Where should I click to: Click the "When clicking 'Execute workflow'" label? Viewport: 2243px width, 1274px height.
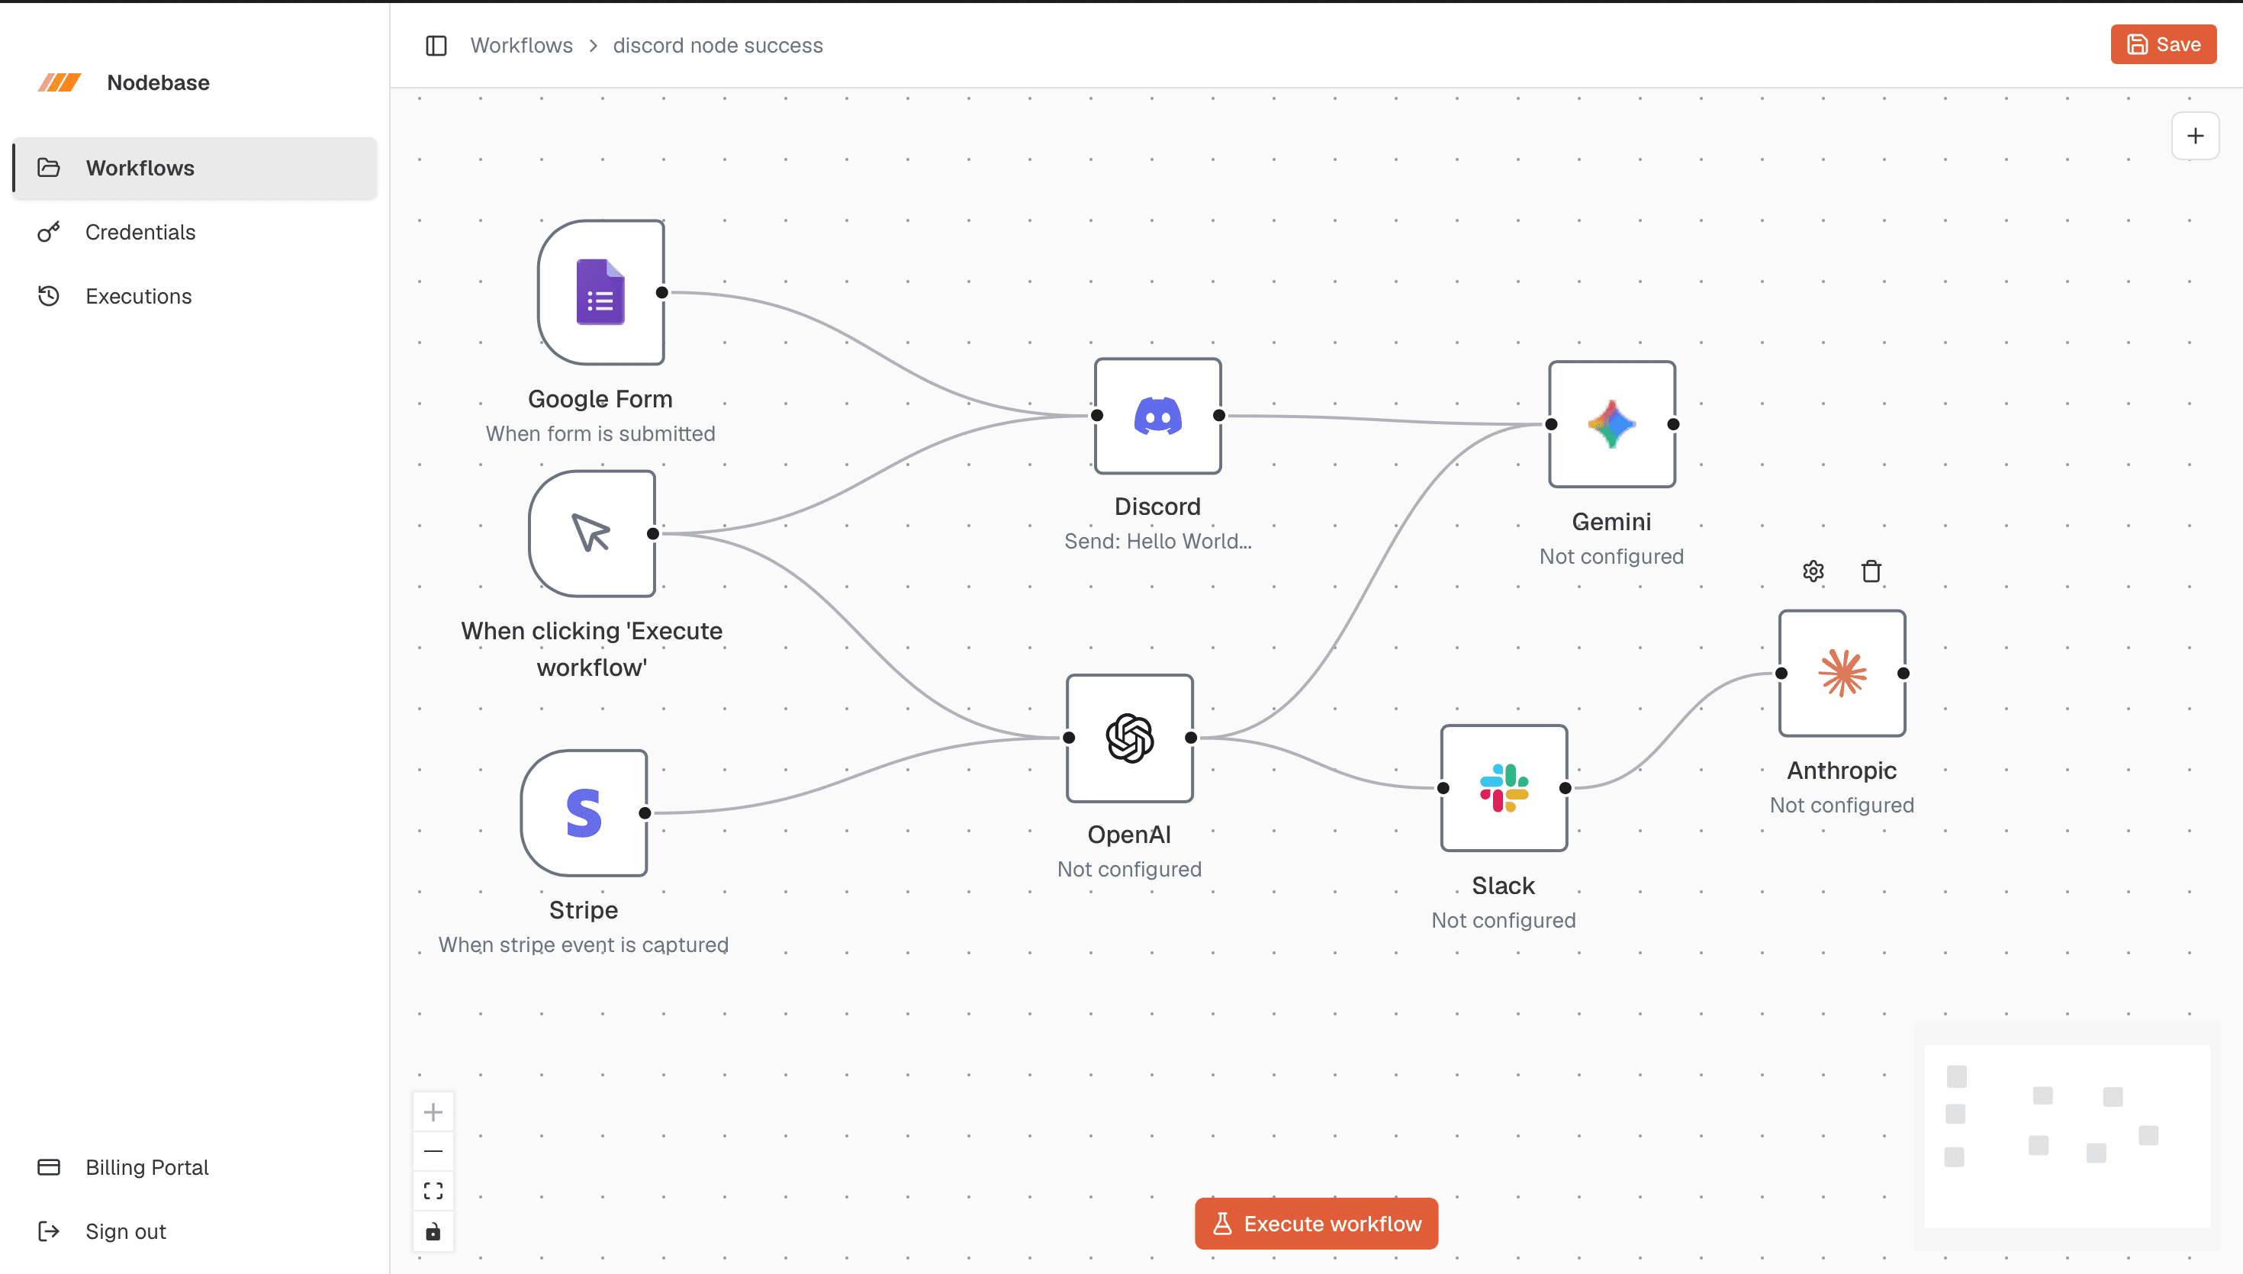coord(592,649)
